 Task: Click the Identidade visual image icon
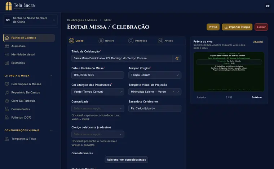7,55
